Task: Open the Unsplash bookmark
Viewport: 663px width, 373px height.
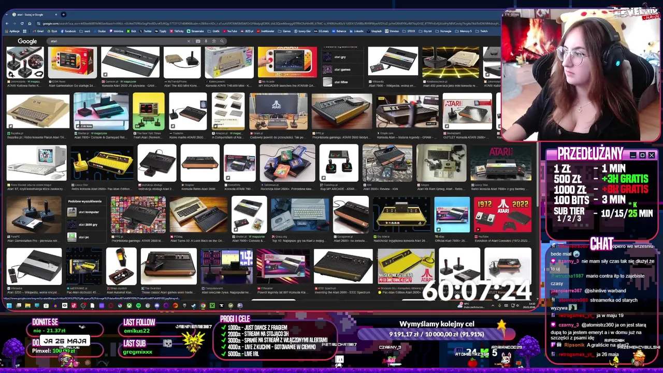Action: tap(374, 31)
